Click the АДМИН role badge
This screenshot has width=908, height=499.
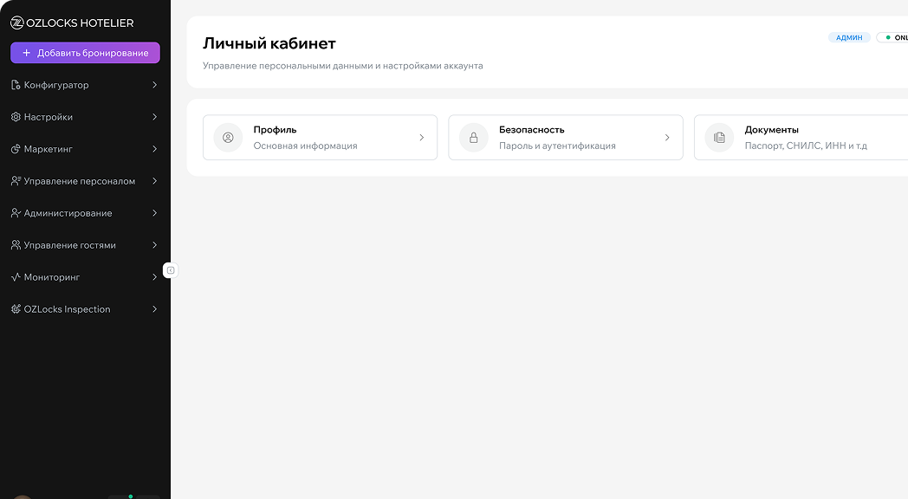[x=849, y=38]
